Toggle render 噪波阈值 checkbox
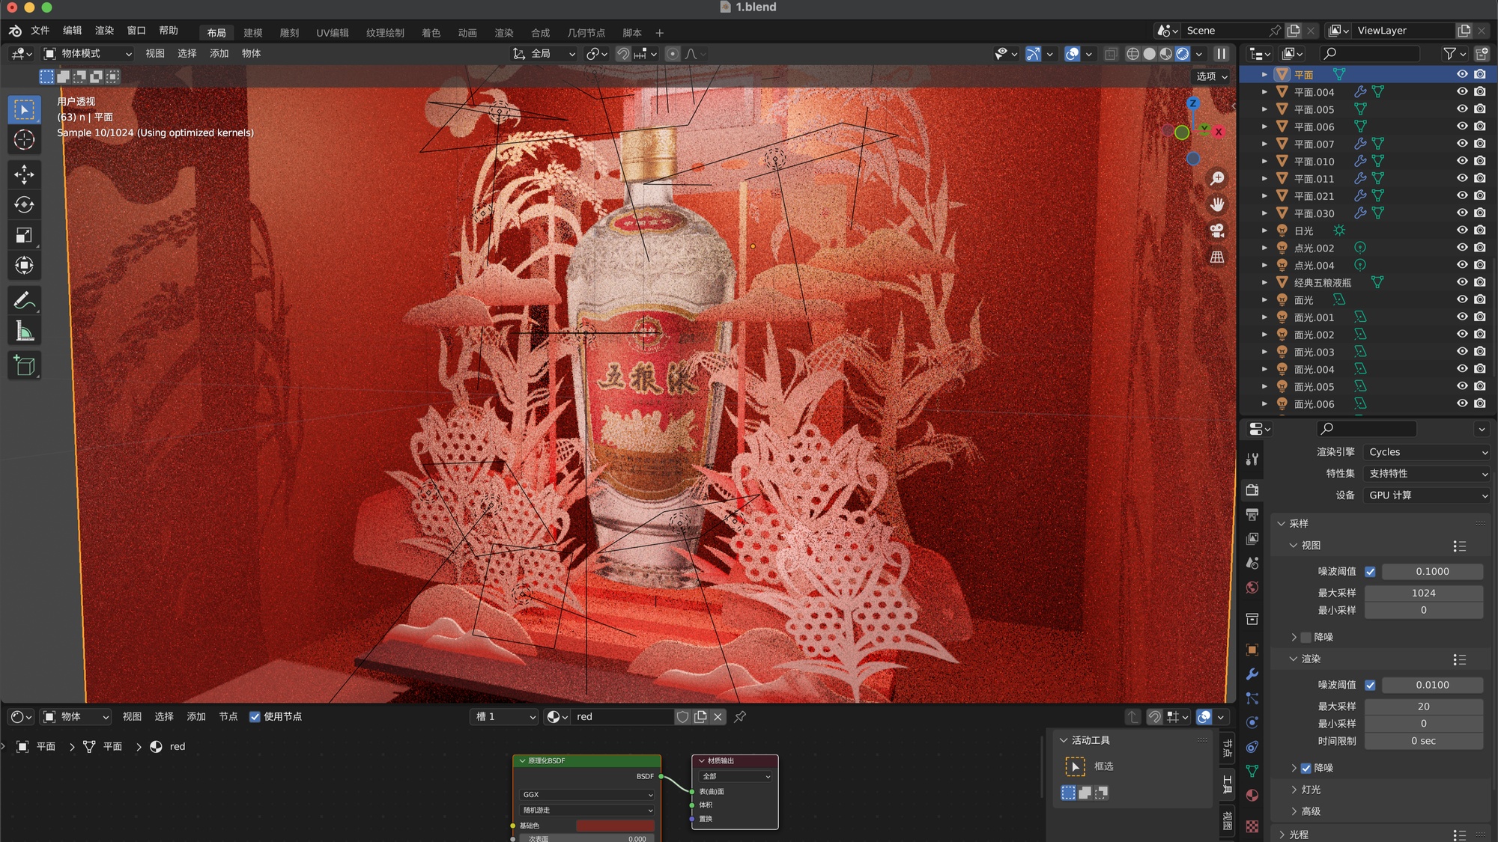 (x=1370, y=686)
